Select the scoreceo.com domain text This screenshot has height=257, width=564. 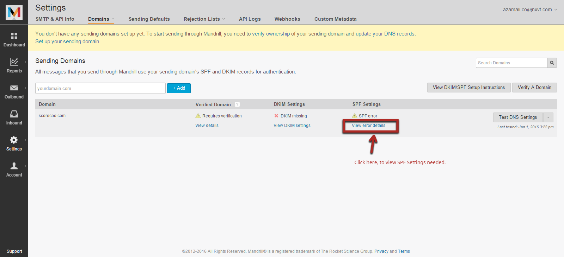pyautogui.click(x=52, y=116)
